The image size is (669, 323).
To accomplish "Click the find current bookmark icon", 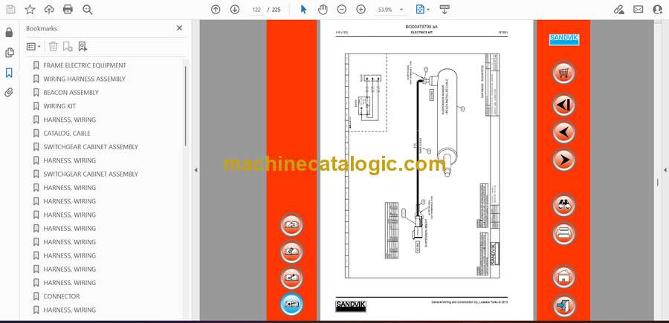I will pos(83,47).
